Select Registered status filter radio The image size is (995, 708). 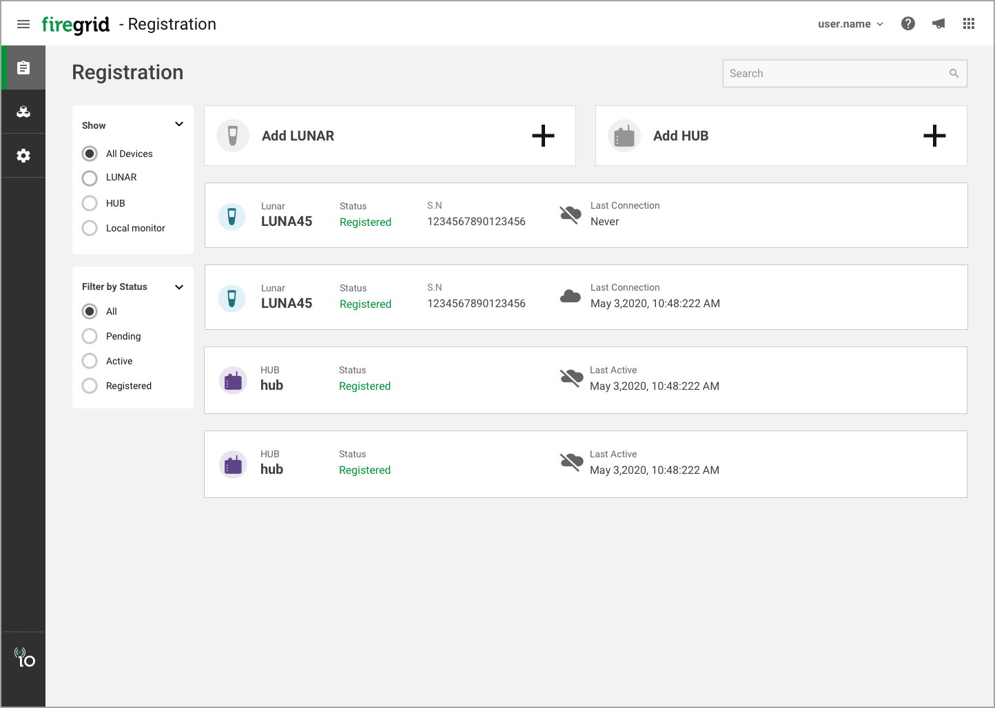click(90, 386)
